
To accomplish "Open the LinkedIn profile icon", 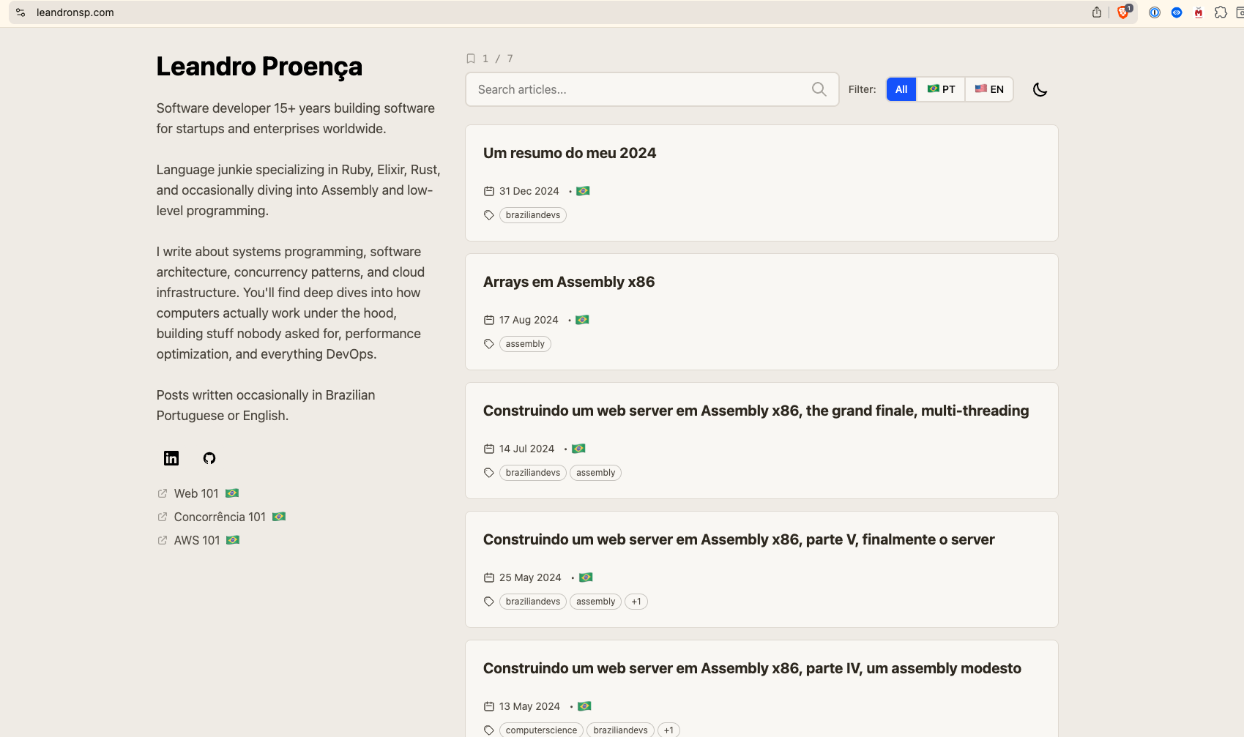I will click(171, 458).
